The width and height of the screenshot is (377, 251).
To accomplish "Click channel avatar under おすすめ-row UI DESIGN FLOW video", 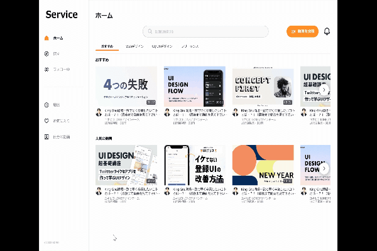I will [167, 112].
